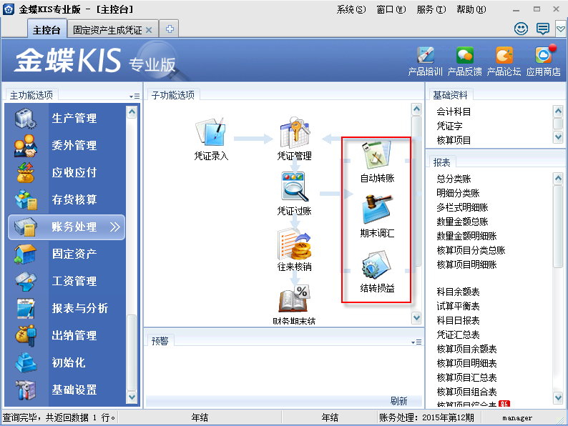Click the 往来核销 icon
The image size is (568, 426).
pyautogui.click(x=294, y=245)
